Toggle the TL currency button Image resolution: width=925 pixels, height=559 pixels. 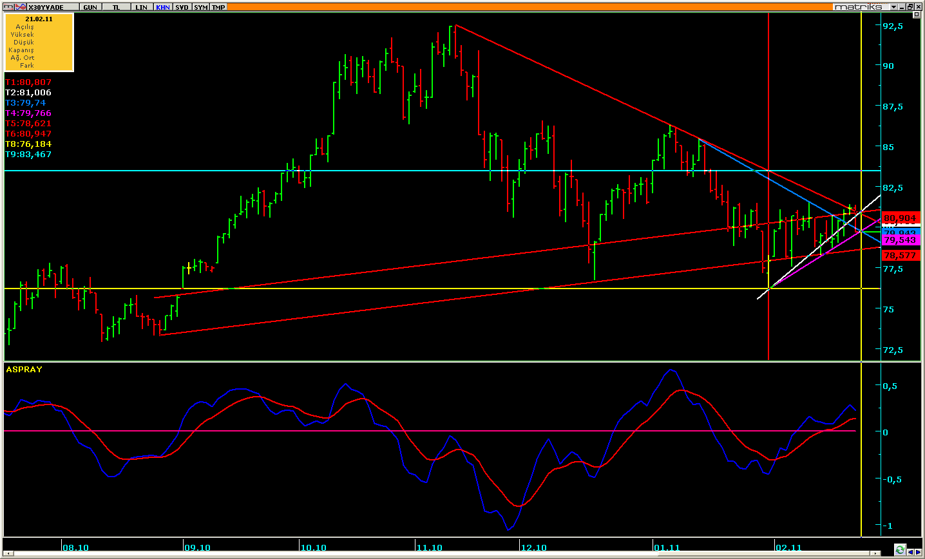(x=116, y=6)
